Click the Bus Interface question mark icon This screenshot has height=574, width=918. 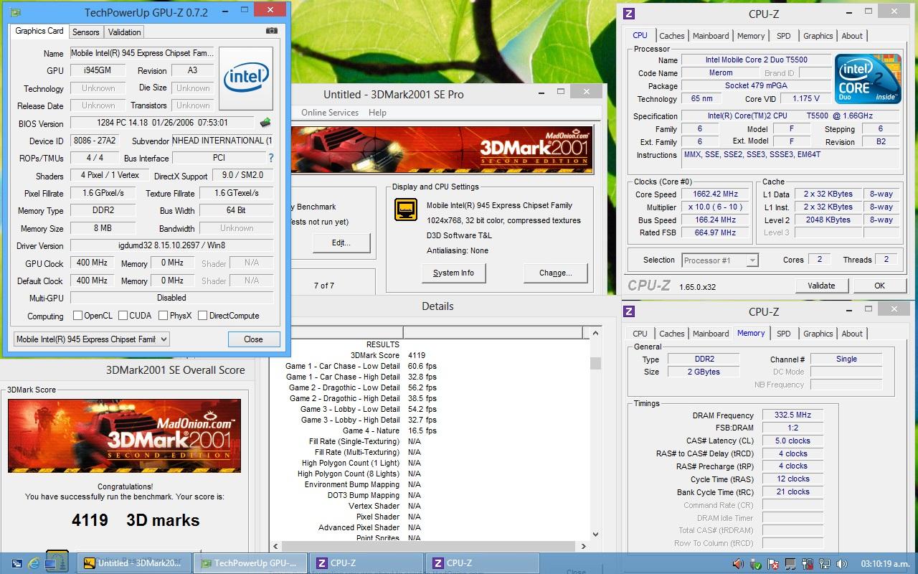point(270,158)
